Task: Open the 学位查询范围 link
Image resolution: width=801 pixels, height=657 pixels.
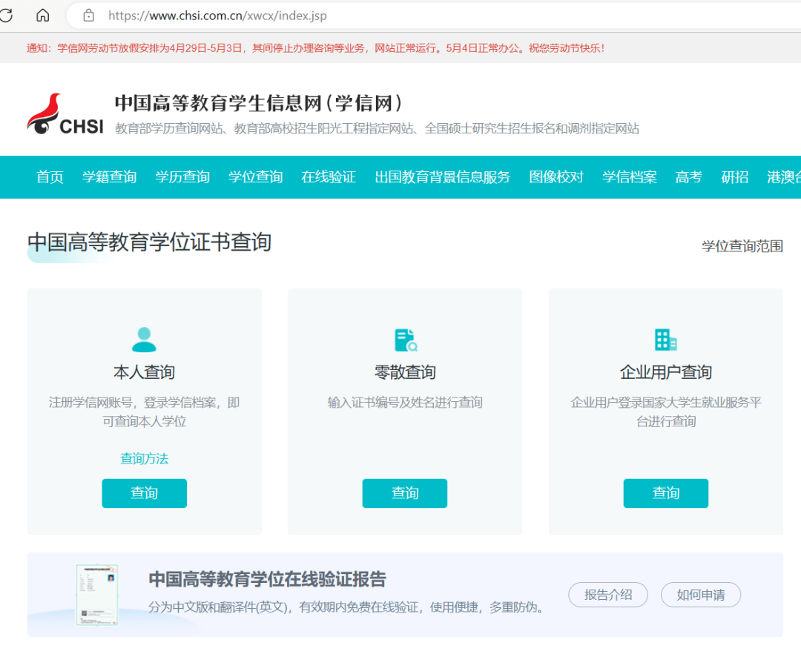Action: point(742,246)
